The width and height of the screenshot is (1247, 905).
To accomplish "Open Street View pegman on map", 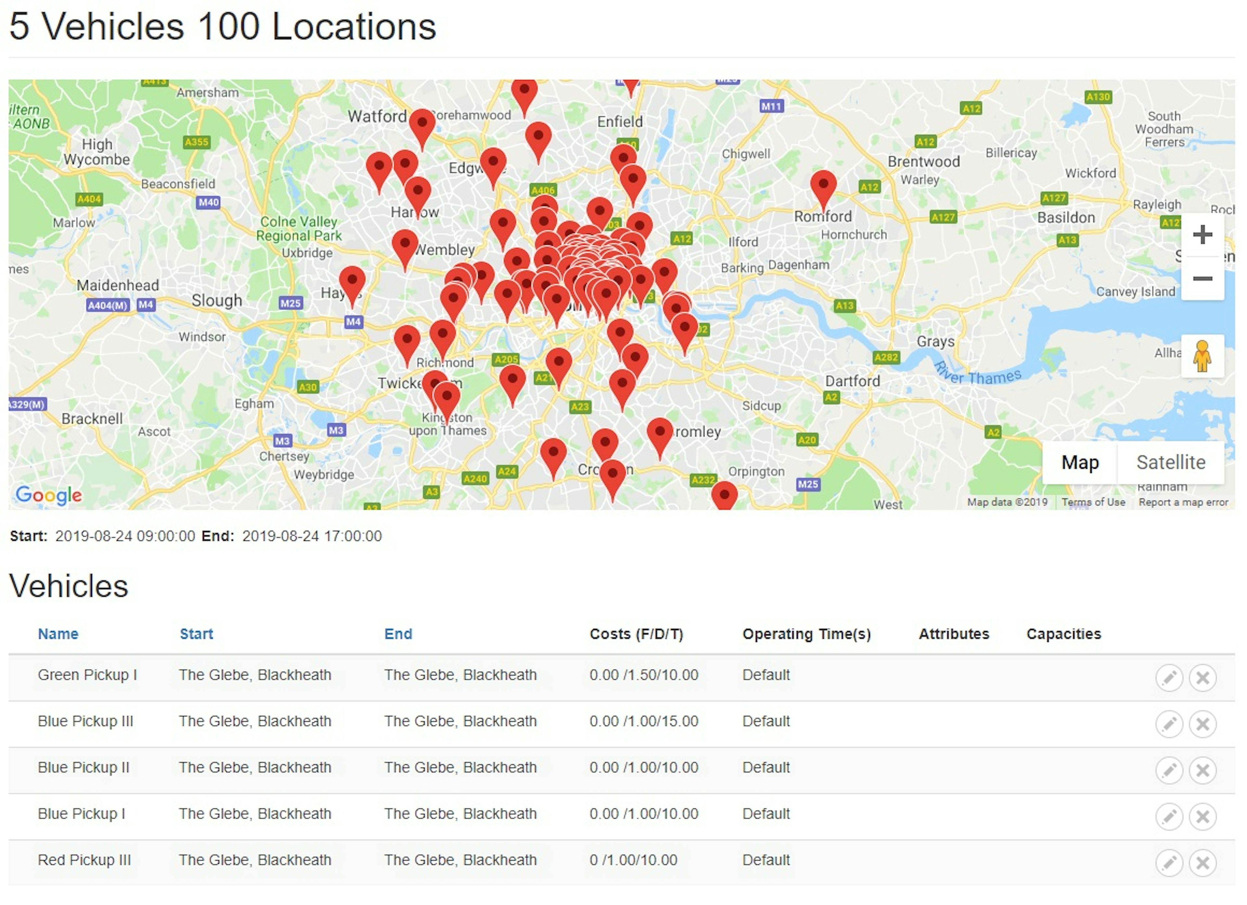I will click(1203, 356).
